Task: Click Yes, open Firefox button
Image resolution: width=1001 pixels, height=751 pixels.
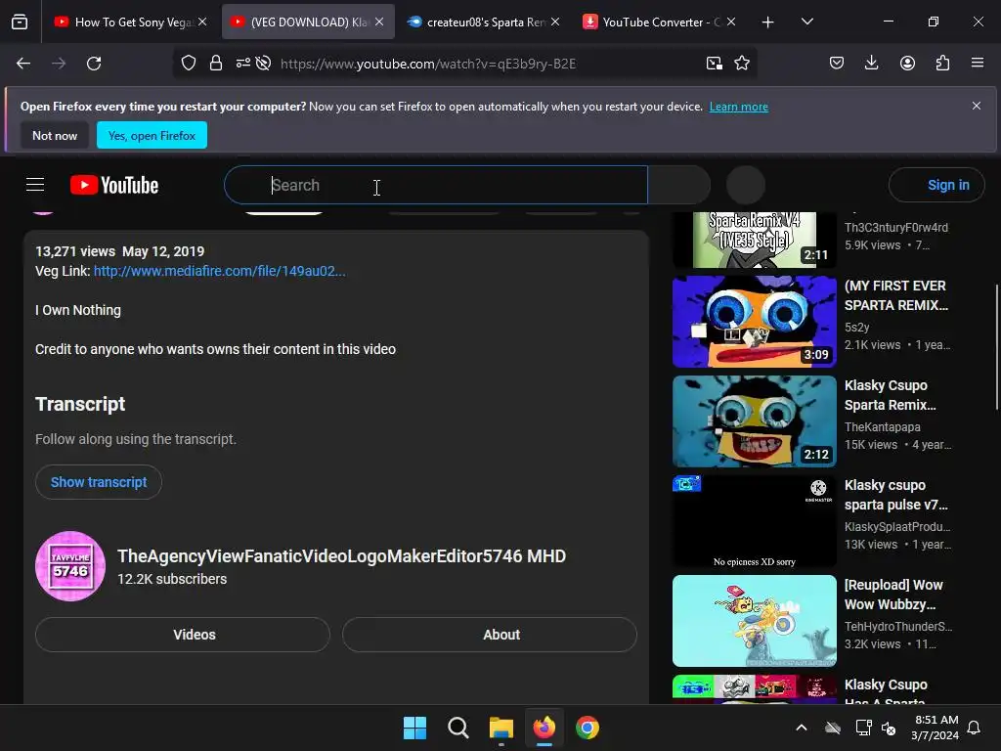Action: [152, 135]
